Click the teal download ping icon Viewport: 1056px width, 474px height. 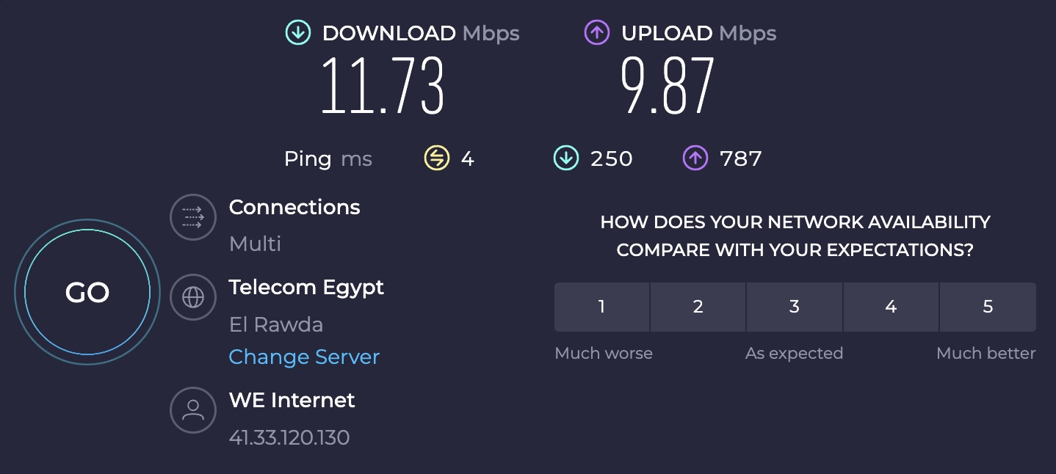point(566,158)
